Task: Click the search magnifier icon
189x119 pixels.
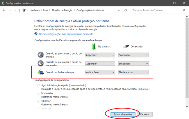Action: coord(184,10)
